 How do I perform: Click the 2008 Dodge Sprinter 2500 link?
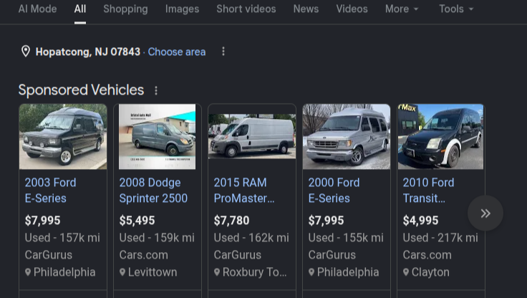[x=153, y=191]
